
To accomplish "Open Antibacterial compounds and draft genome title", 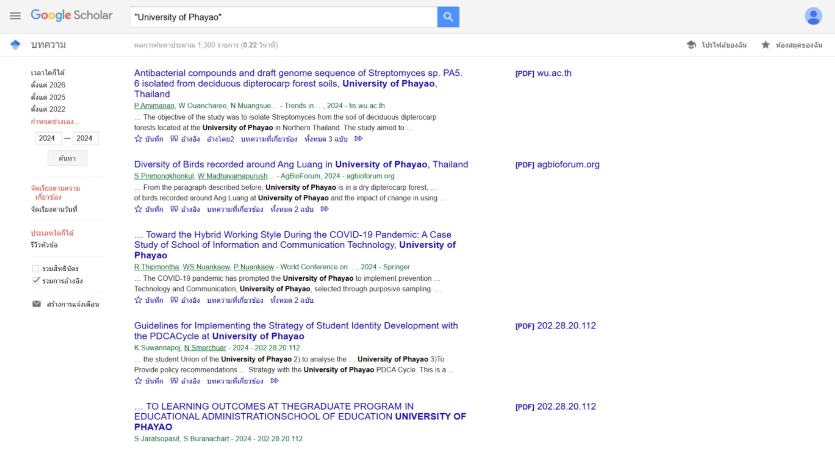I will click(x=298, y=84).
